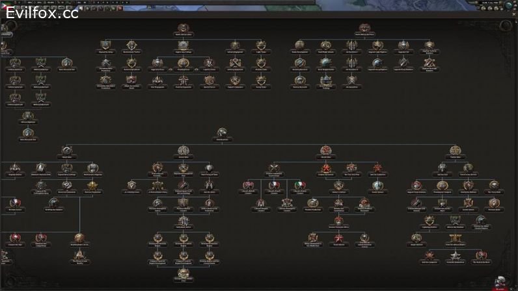Screen dimensions: 518x291
Task: Select the last focus at the bottom of the second branch
Action: (x=183, y=273)
